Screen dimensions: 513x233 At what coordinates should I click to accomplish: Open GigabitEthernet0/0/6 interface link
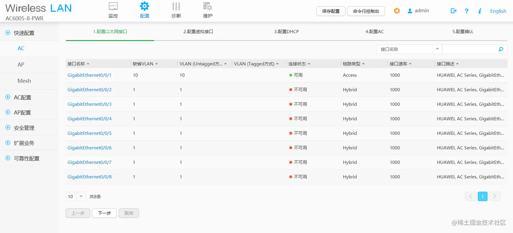point(90,148)
